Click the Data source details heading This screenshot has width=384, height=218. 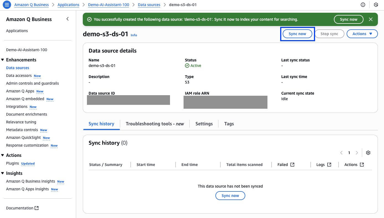click(112, 51)
